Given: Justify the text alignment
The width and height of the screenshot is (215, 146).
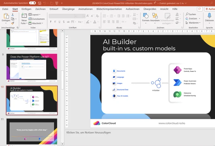Looking at the screenshot, I should 118,22.
